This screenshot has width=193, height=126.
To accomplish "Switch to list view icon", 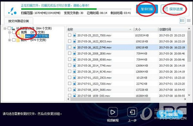I will click(x=182, y=21).
